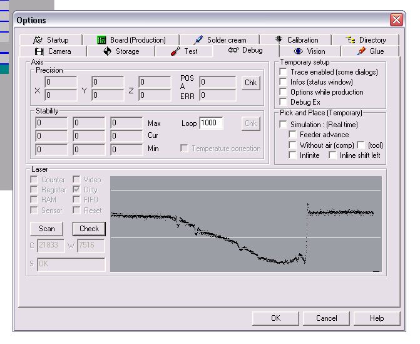420x344 pixels.
Task: Click the Startup tab flag icon
Action: [38, 40]
